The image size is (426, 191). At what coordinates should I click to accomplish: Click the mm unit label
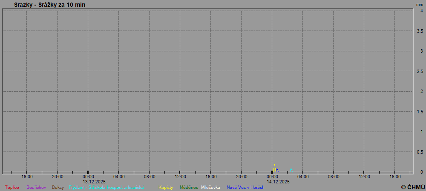(420, 4)
